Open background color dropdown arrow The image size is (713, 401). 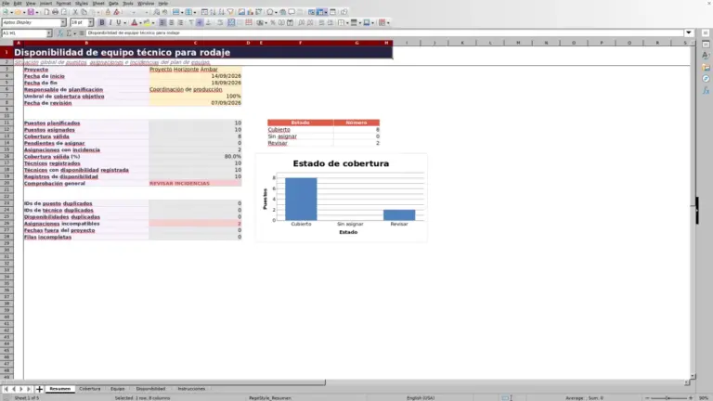153,22
